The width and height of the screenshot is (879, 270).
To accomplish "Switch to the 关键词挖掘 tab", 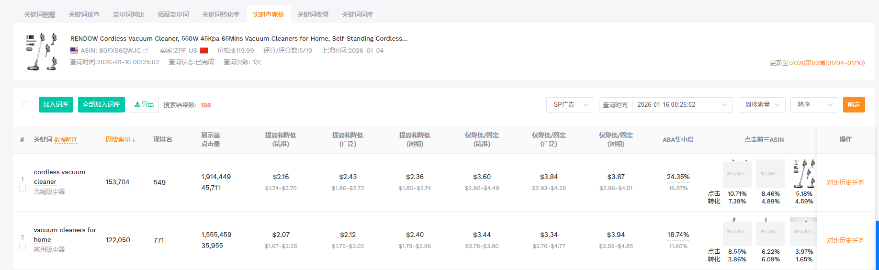I will tap(40, 14).
